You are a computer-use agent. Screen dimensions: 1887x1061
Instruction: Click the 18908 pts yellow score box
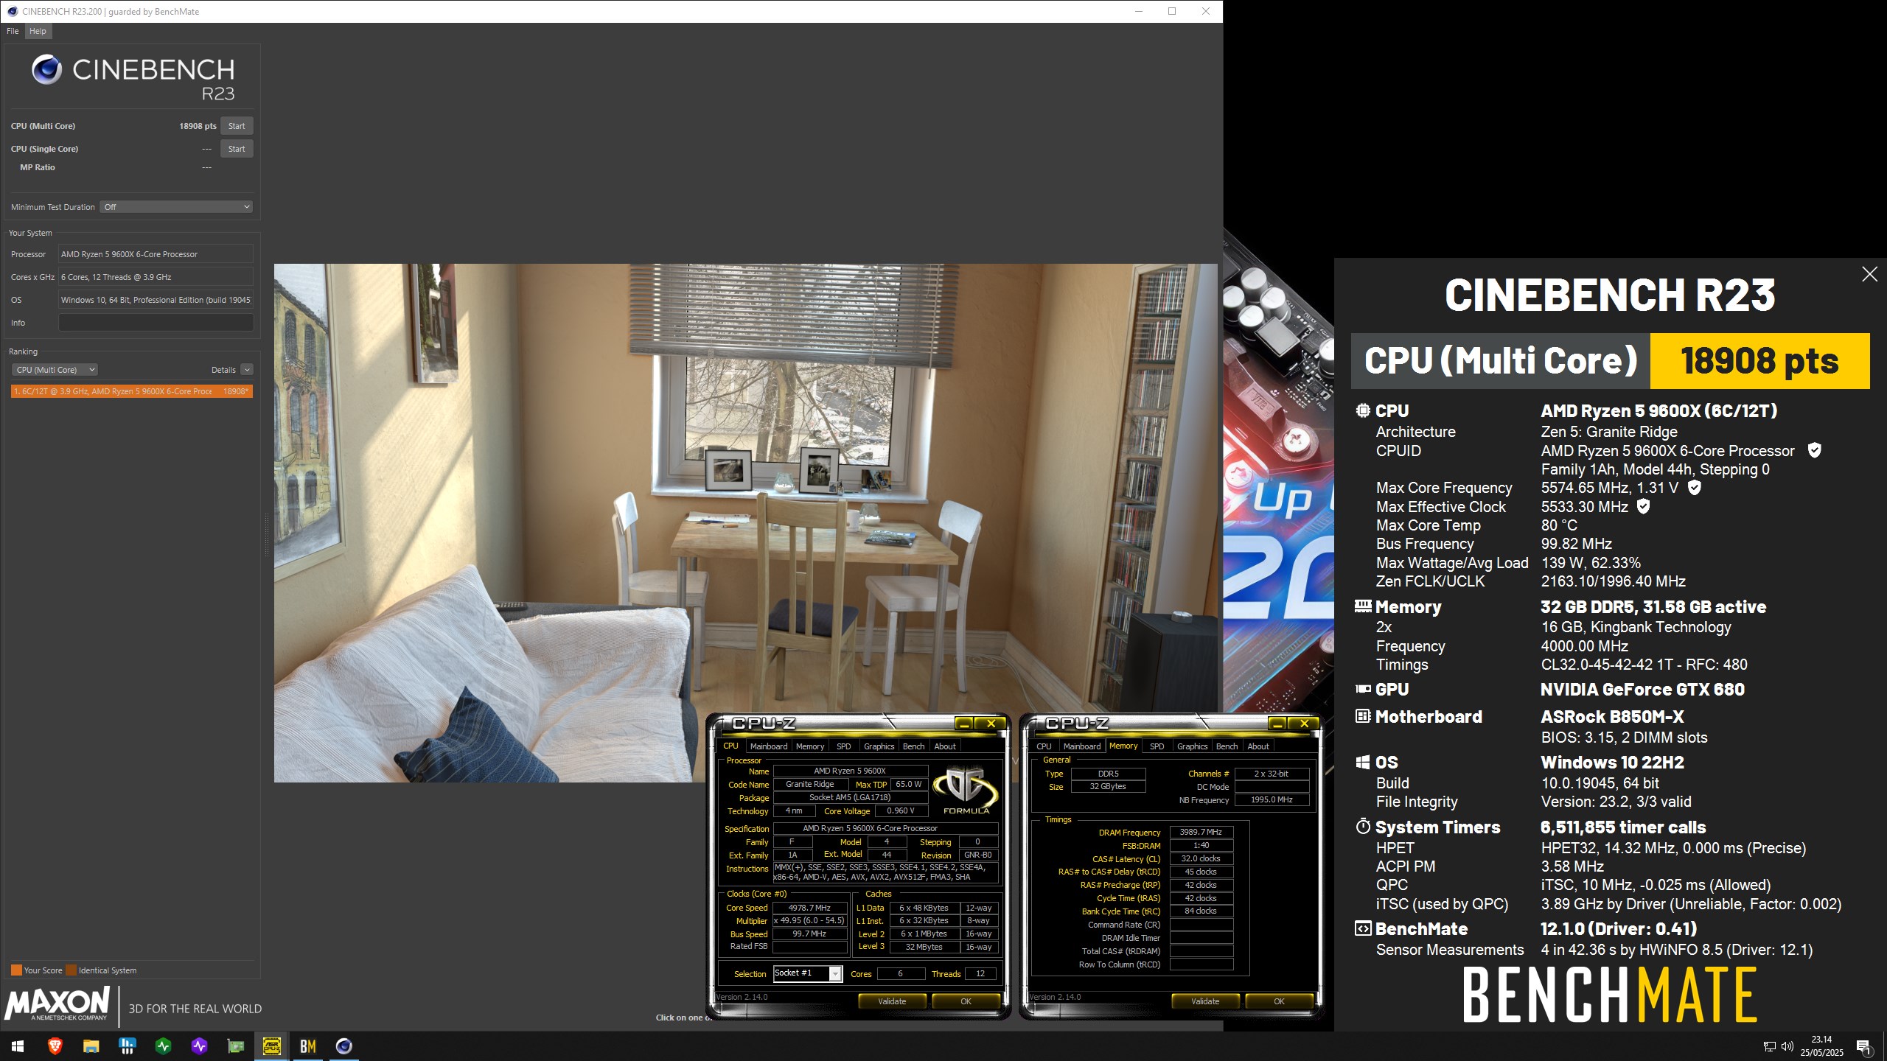coord(1759,361)
